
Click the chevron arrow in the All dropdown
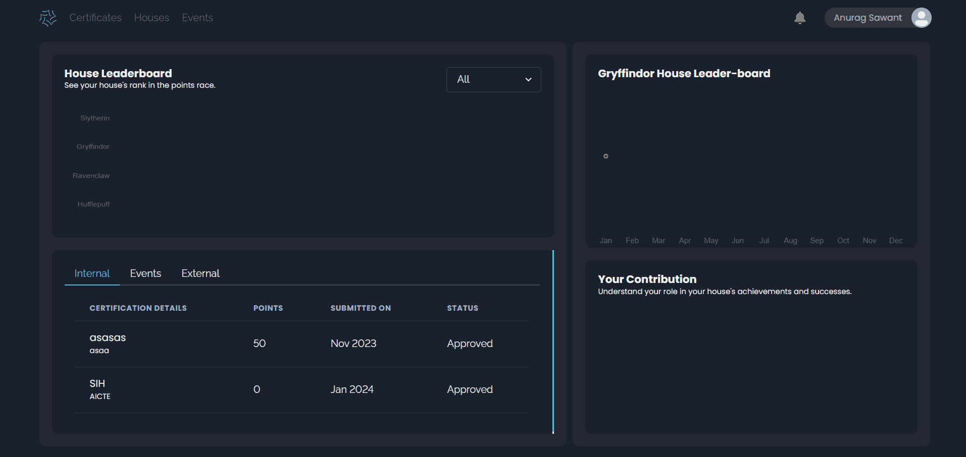coord(528,80)
